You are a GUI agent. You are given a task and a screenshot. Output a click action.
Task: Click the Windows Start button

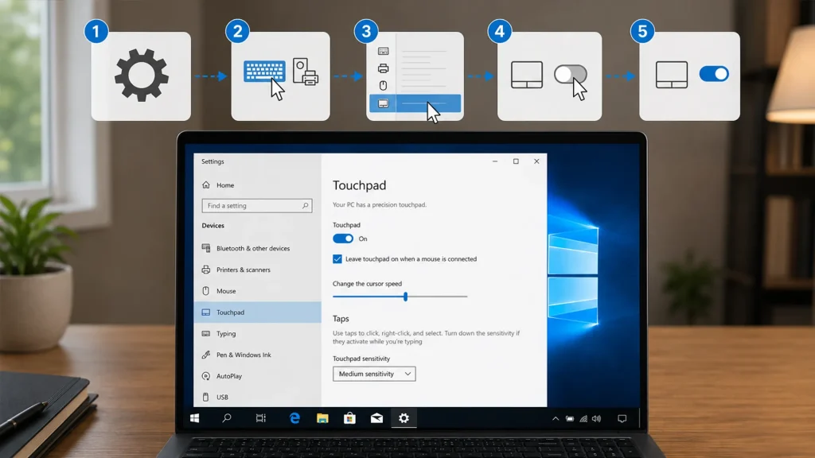(195, 418)
